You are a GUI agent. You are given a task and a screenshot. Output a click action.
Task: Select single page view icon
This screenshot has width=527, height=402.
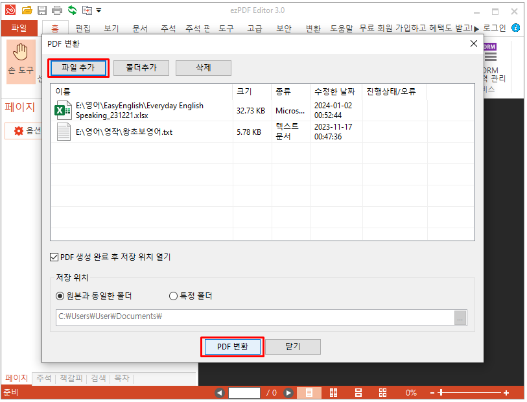point(309,392)
